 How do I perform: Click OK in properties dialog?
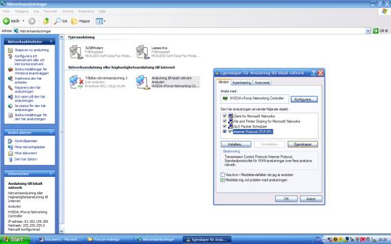[286, 199]
